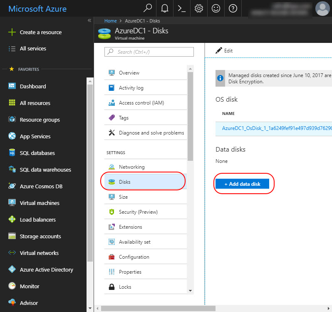Open the VM Overview blade
Viewport: 332px width, 312px height.
click(x=146, y=73)
